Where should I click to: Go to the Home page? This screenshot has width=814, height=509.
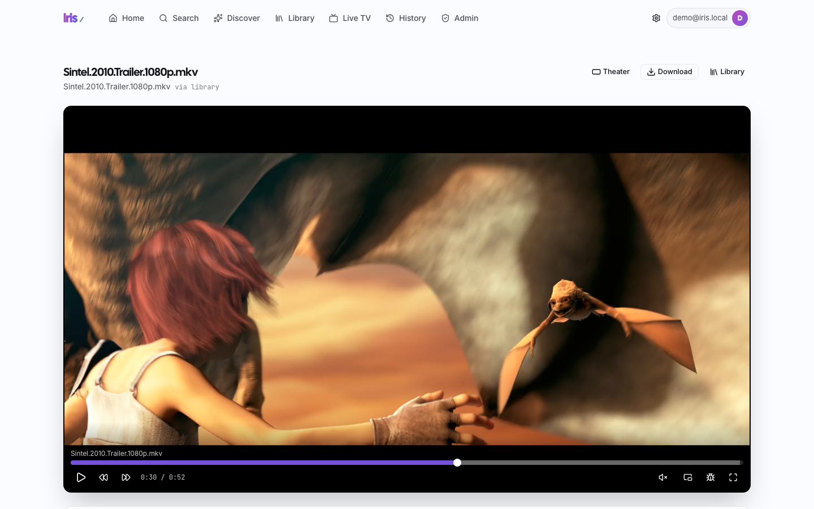pos(127,18)
